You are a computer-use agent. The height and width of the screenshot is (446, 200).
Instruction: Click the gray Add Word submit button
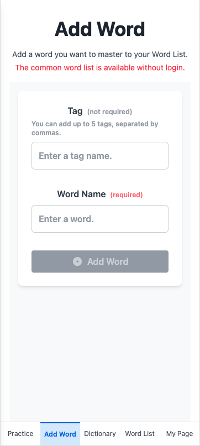[x=100, y=262]
